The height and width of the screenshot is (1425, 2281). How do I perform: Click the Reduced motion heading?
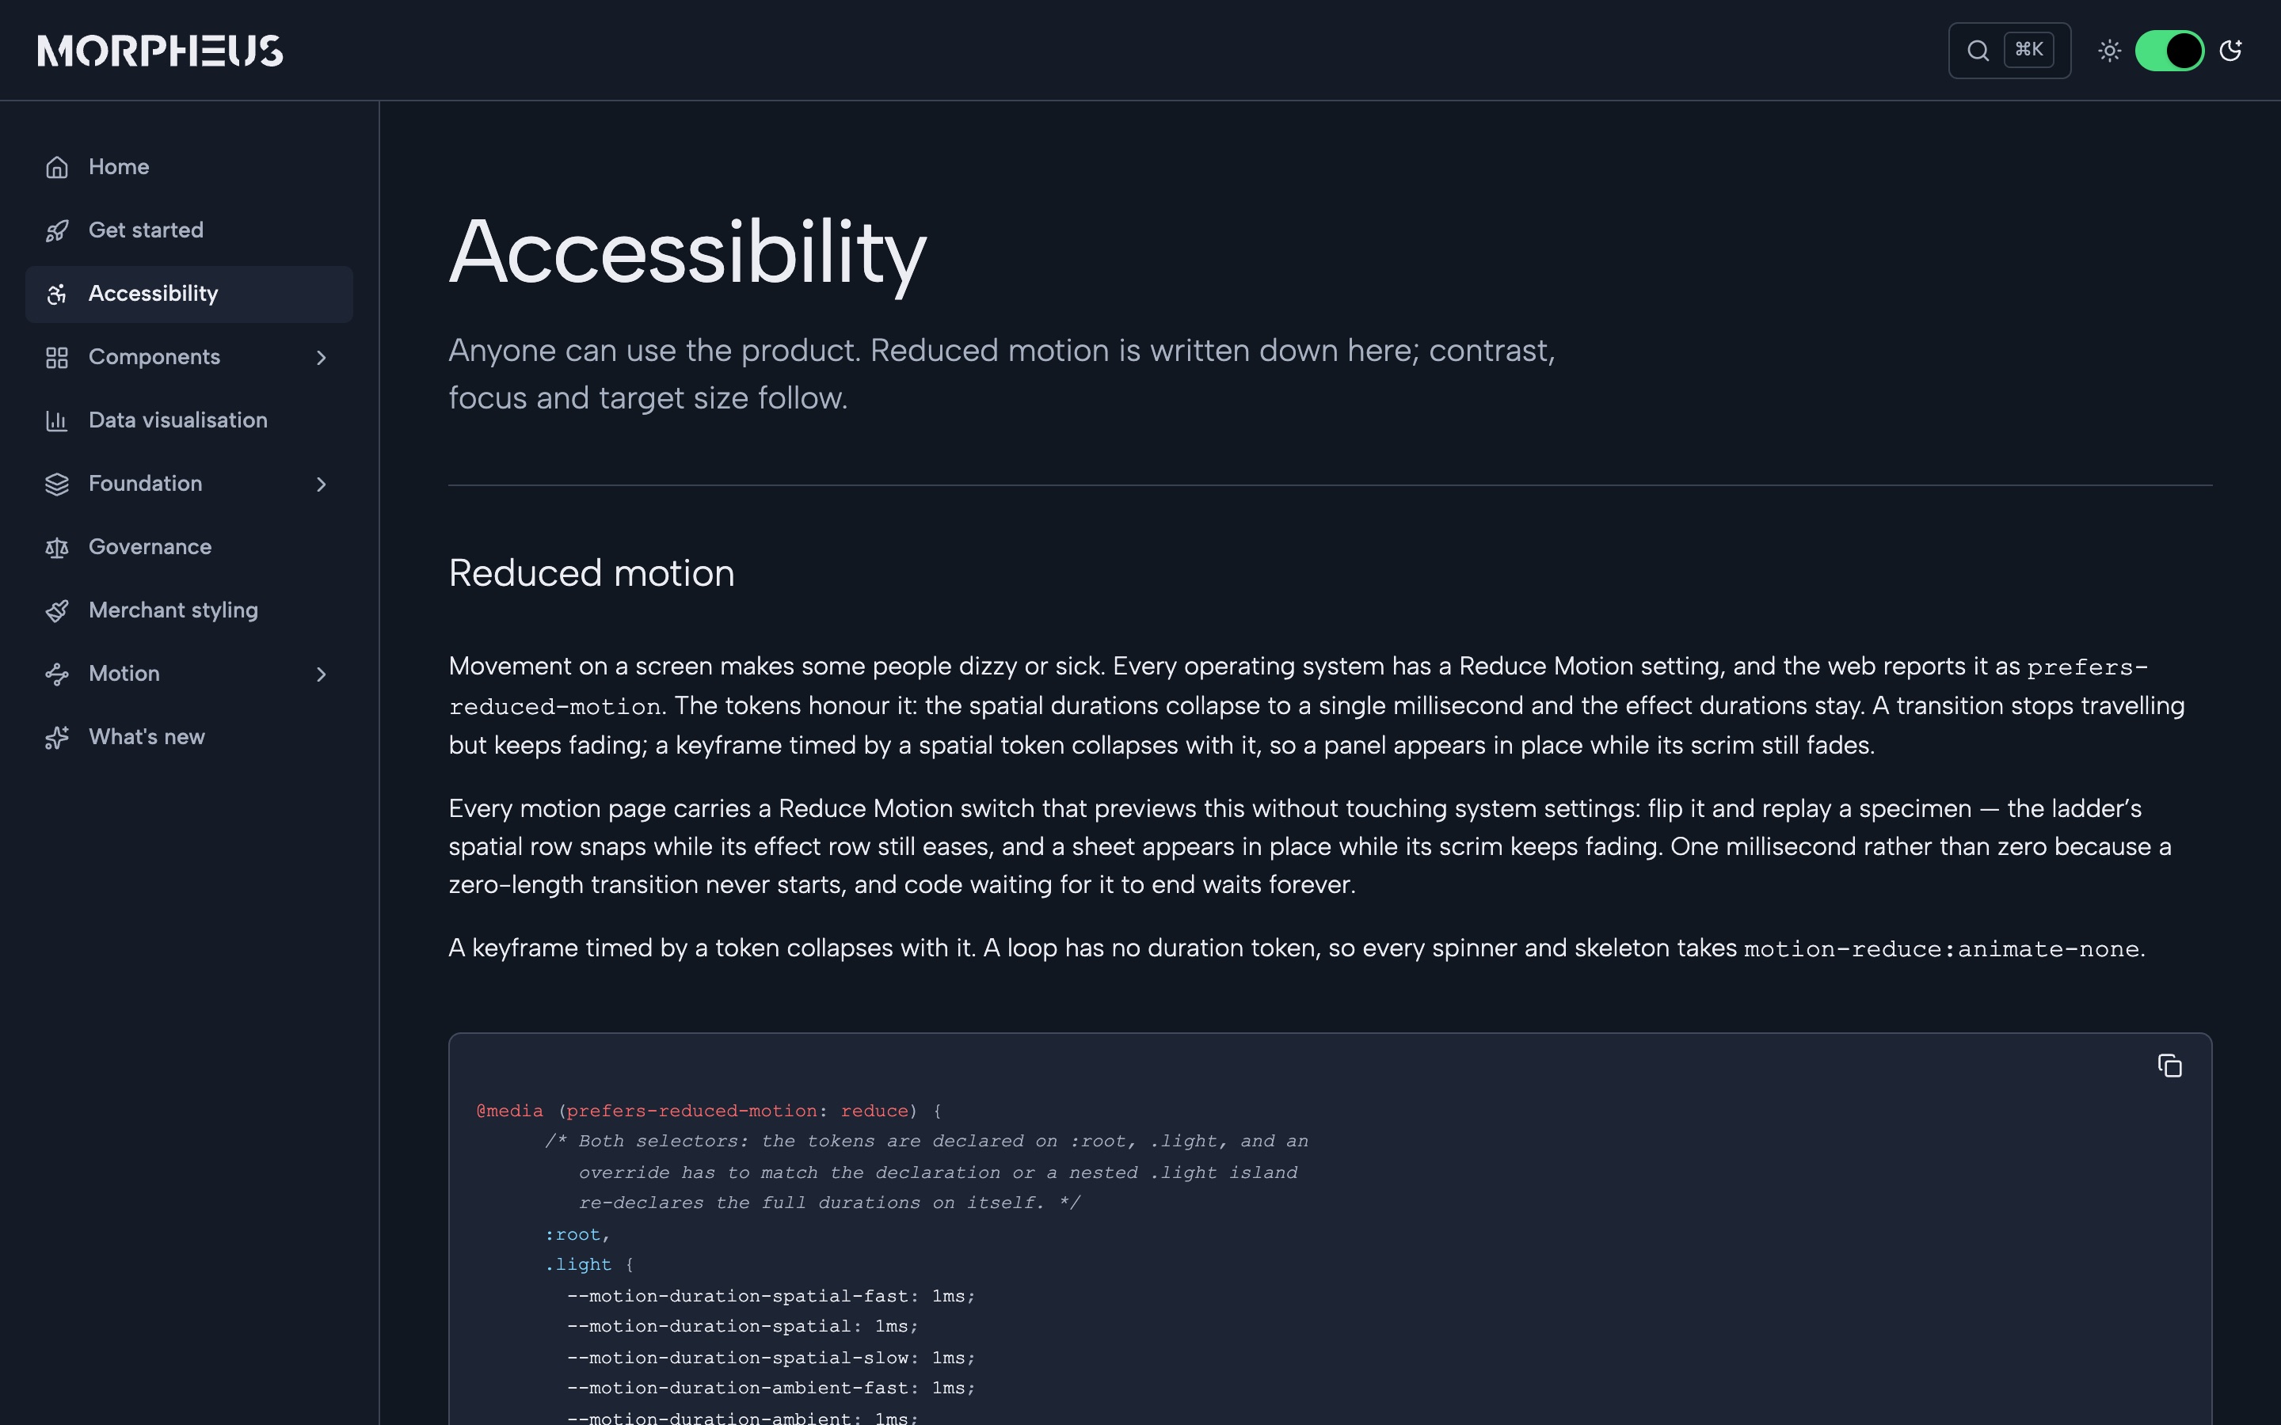[x=591, y=573]
